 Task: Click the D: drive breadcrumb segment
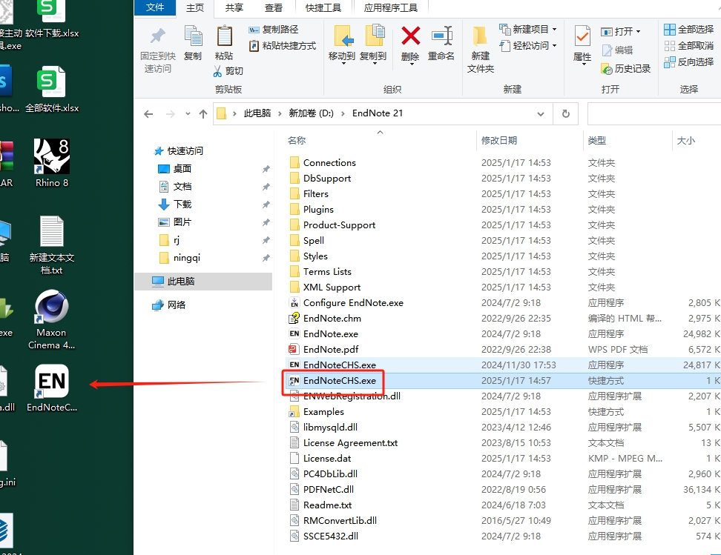point(311,113)
